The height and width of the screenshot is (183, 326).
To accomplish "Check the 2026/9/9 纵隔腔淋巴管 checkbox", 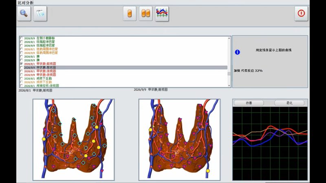I will click(x=22, y=46).
